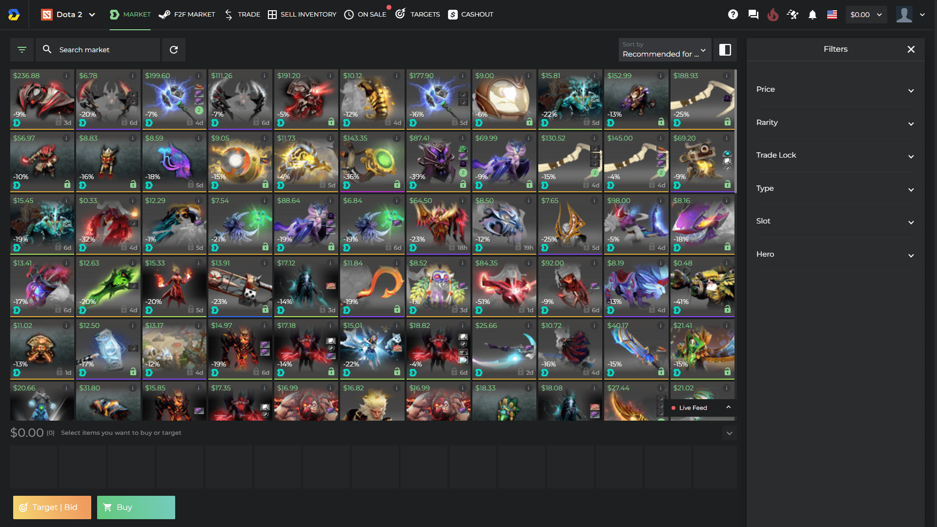Click the ON SALE timer icon
The image size is (937, 527).
[349, 14]
